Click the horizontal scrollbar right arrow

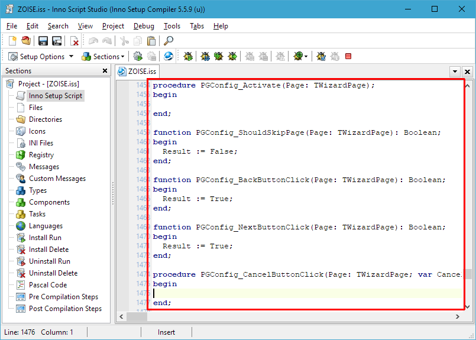coord(458,316)
